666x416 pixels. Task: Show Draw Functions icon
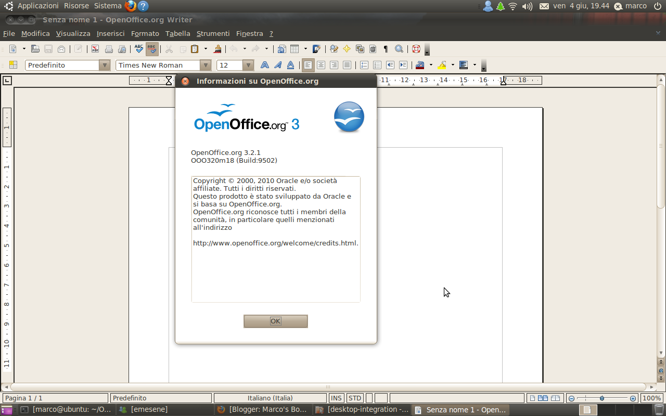point(316,49)
